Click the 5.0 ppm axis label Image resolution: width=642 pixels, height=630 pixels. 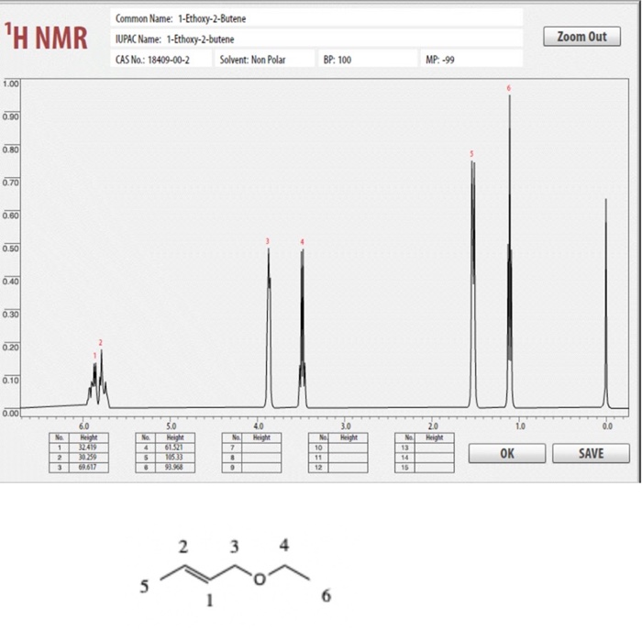172,426
